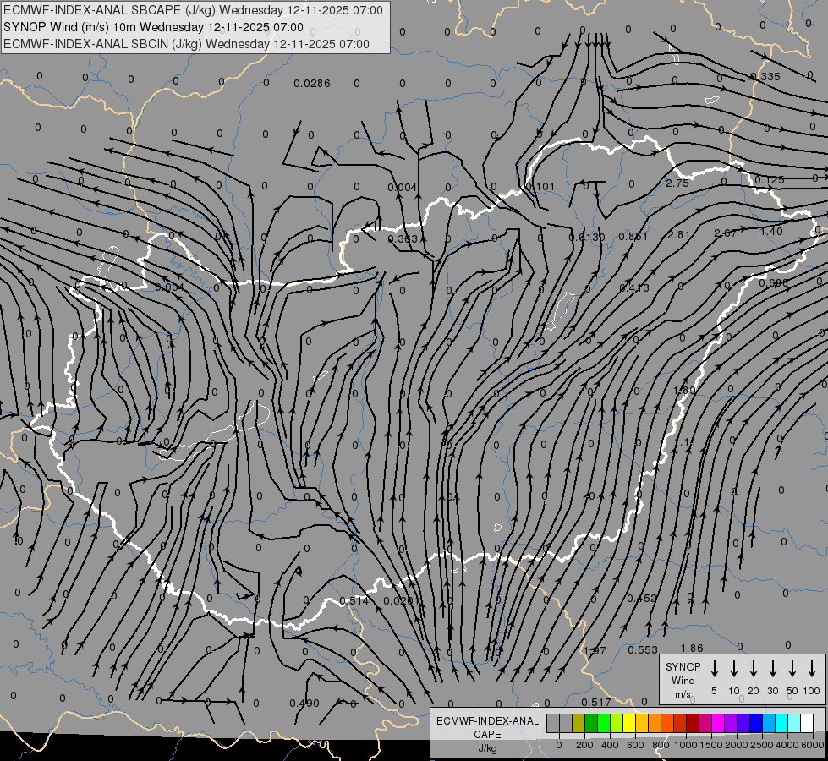
Task: Click the SYNOP Wind m/s legend label
Action: click(x=683, y=680)
